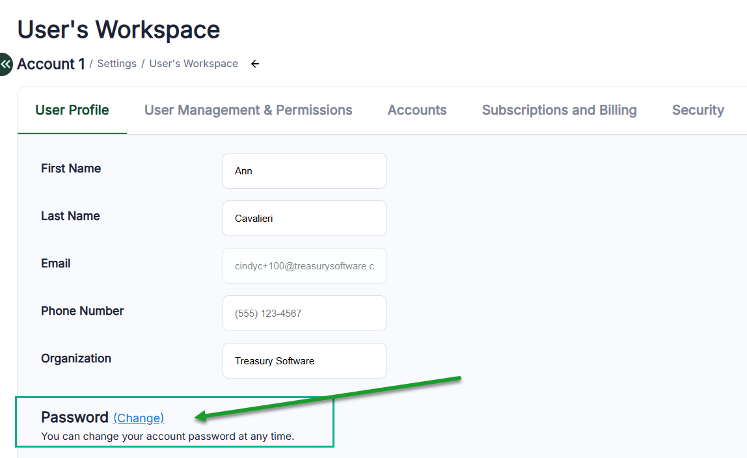This screenshot has width=747, height=458.
Task: Click the back arrow beside breadcrumb
Action: pyautogui.click(x=255, y=64)
